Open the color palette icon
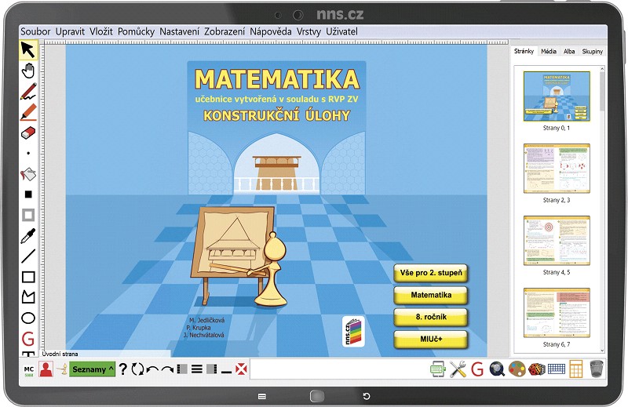Viewport: 628px width, 407px height. coord(517,369)
